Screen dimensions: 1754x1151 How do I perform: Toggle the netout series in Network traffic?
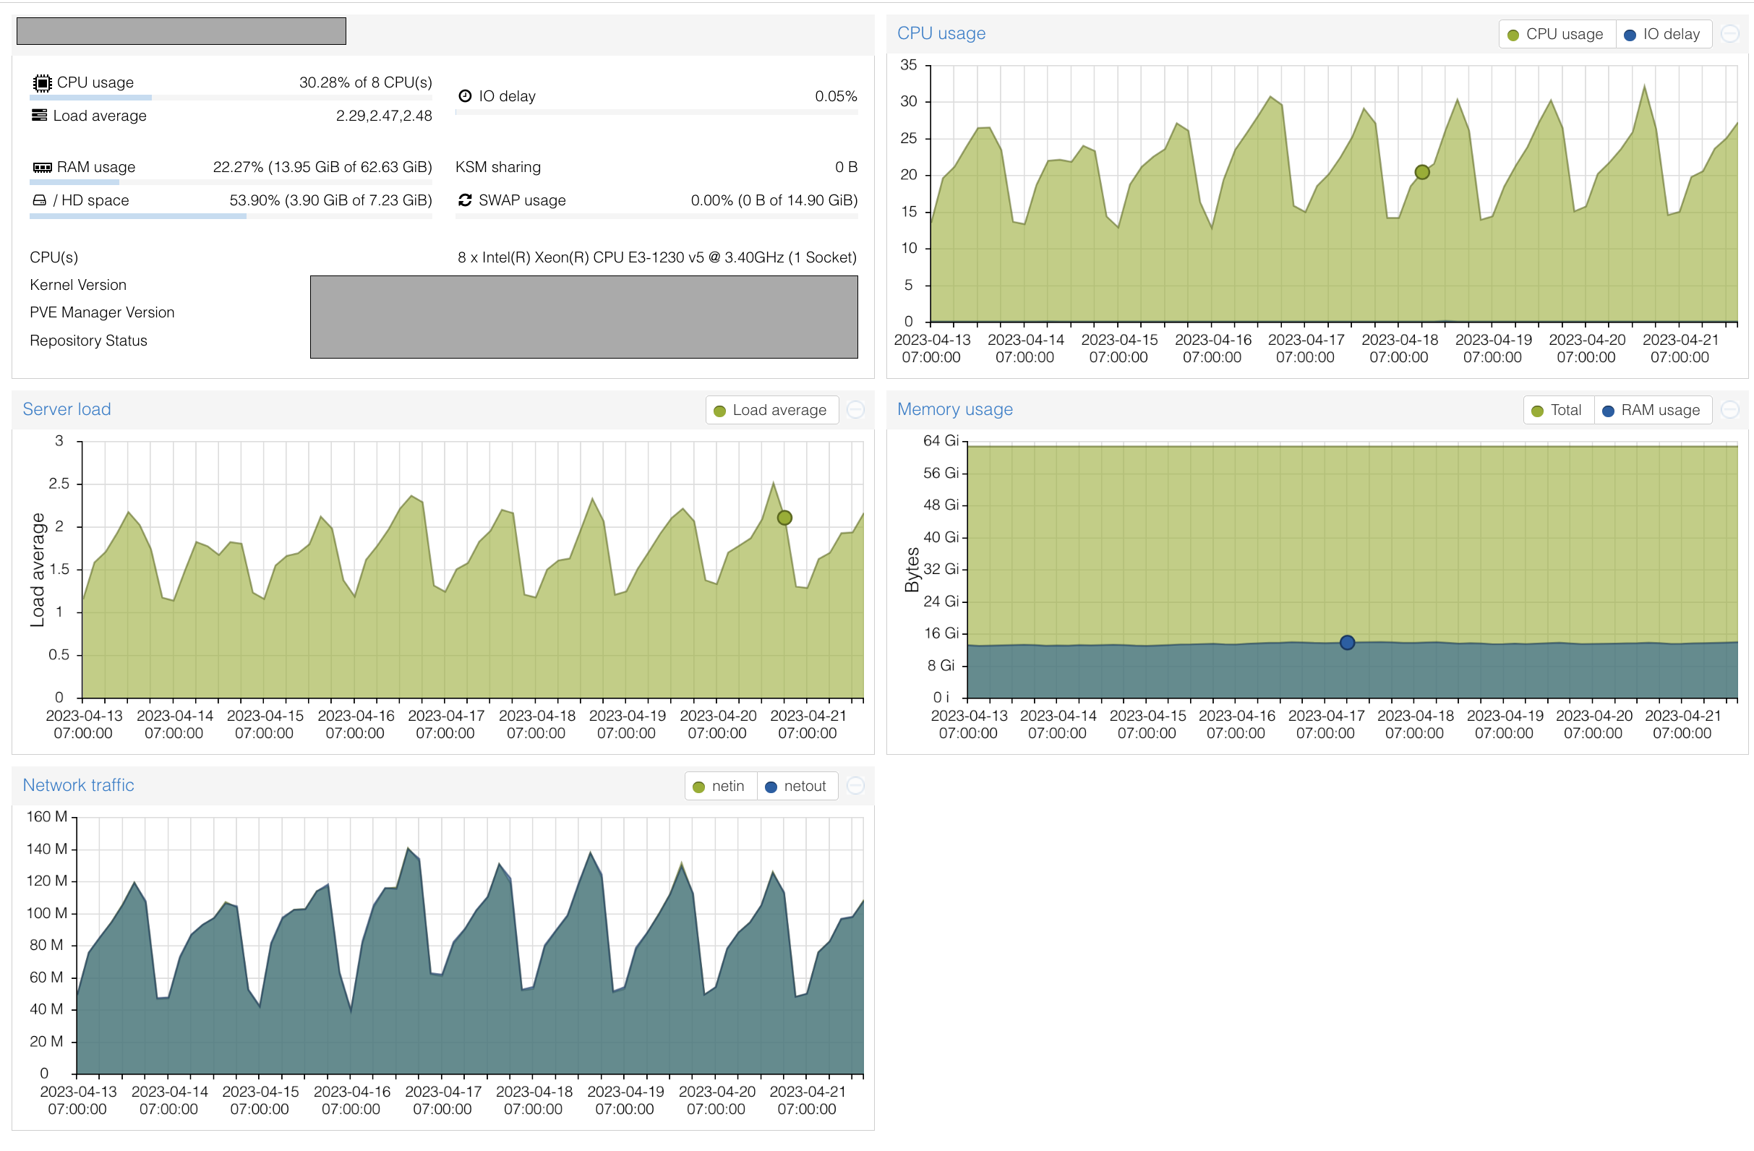coord(797,785)
